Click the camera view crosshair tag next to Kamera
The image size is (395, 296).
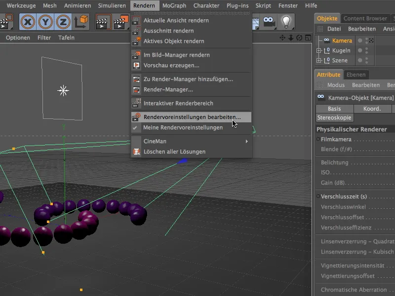371,40
